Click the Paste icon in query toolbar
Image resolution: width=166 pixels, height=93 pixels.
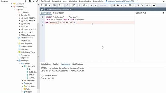(74, 5)
